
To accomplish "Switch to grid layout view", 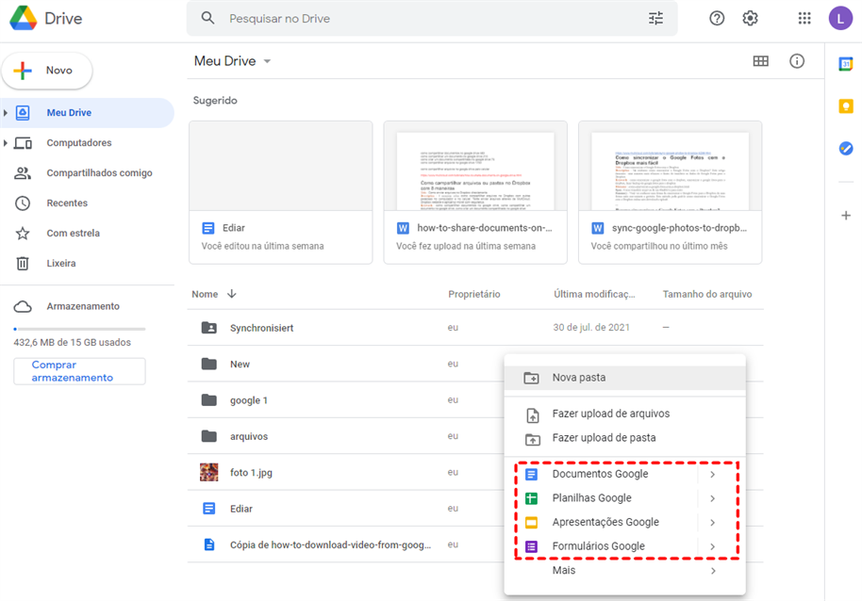I will click(760, 61).
